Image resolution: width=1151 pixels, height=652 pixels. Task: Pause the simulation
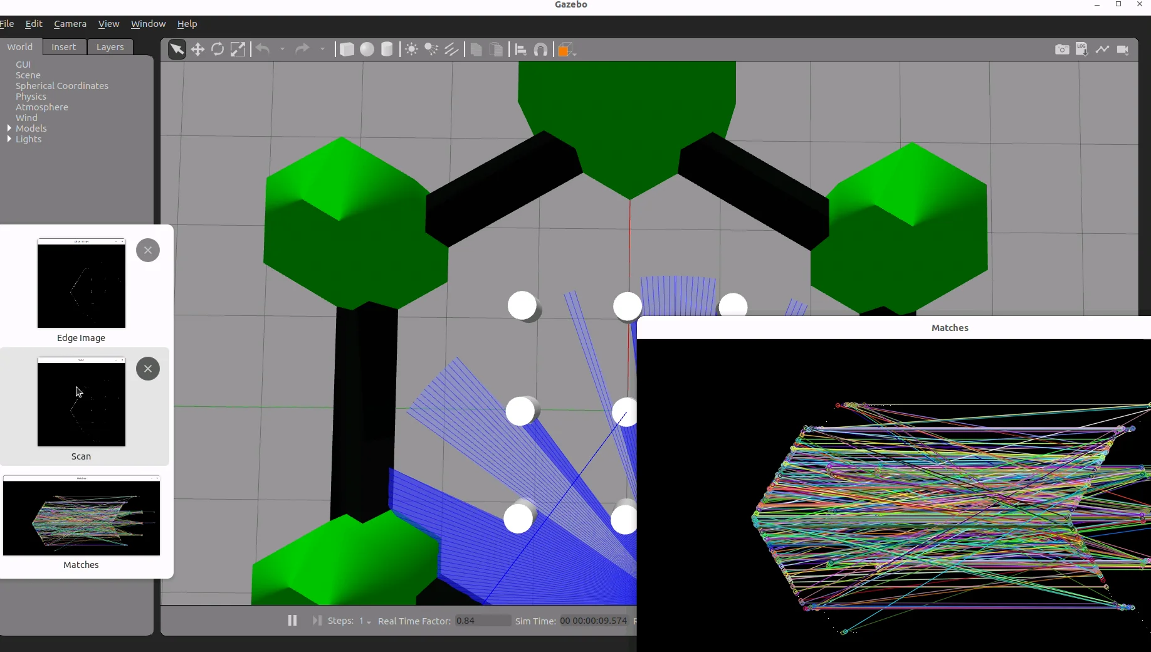(292, 620)
